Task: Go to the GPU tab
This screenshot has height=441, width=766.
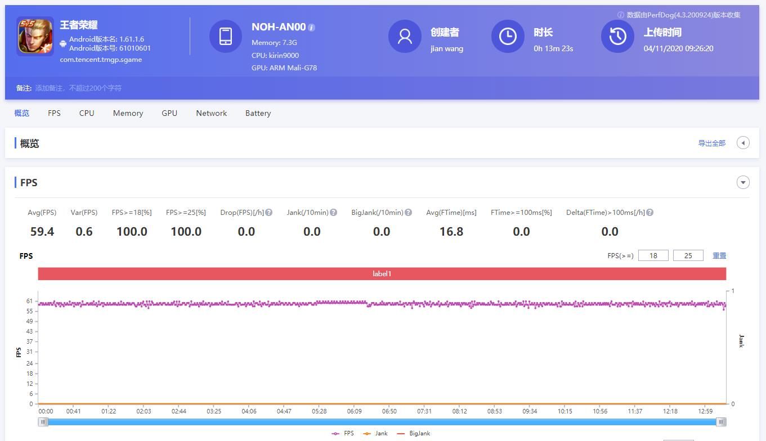Action: point(169,113)
